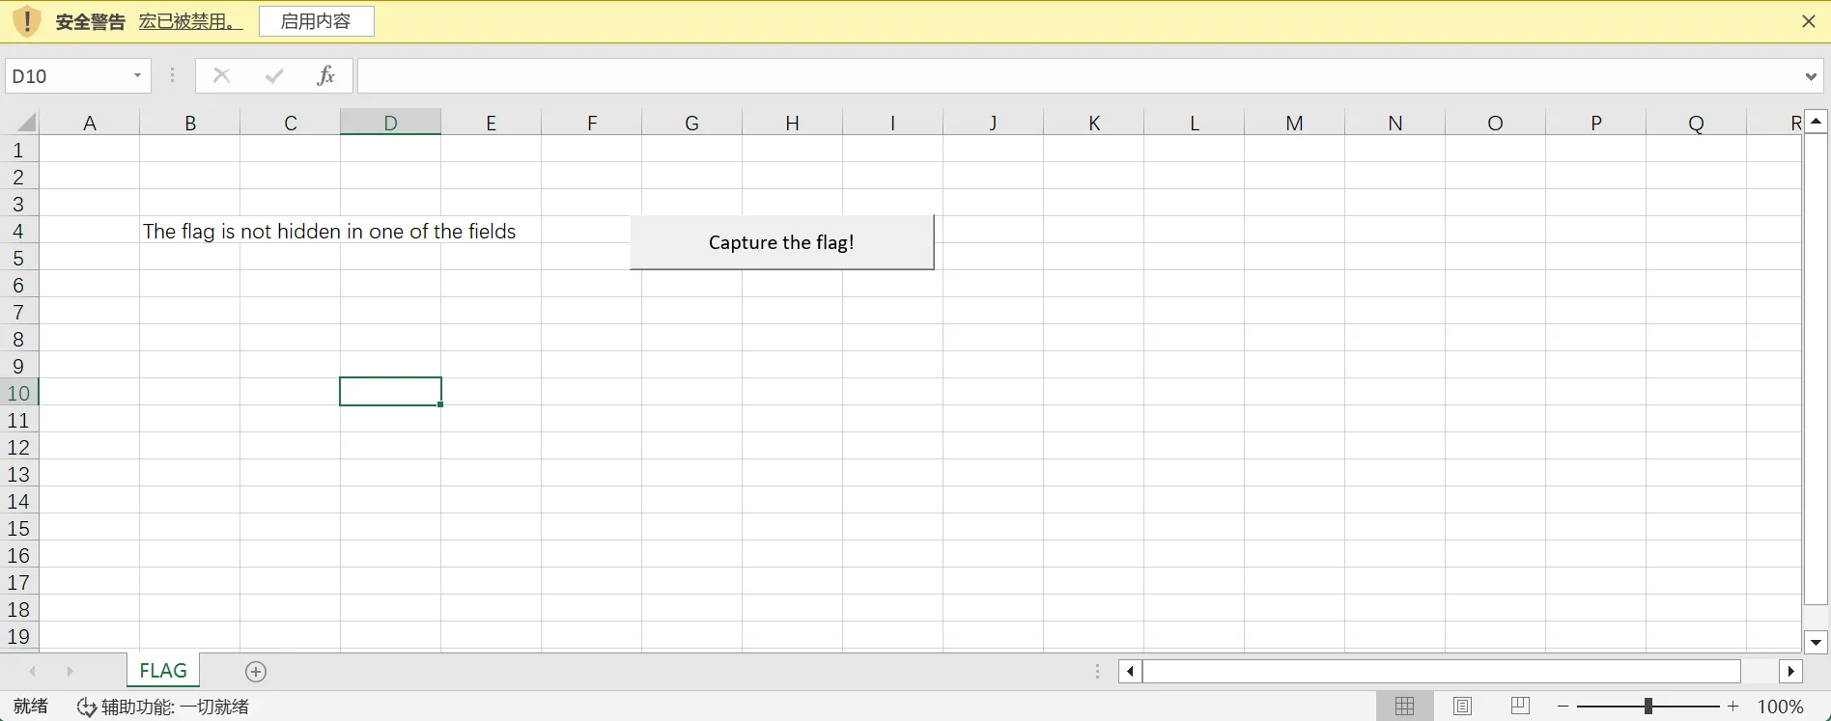Select column A header

[90, 123]
